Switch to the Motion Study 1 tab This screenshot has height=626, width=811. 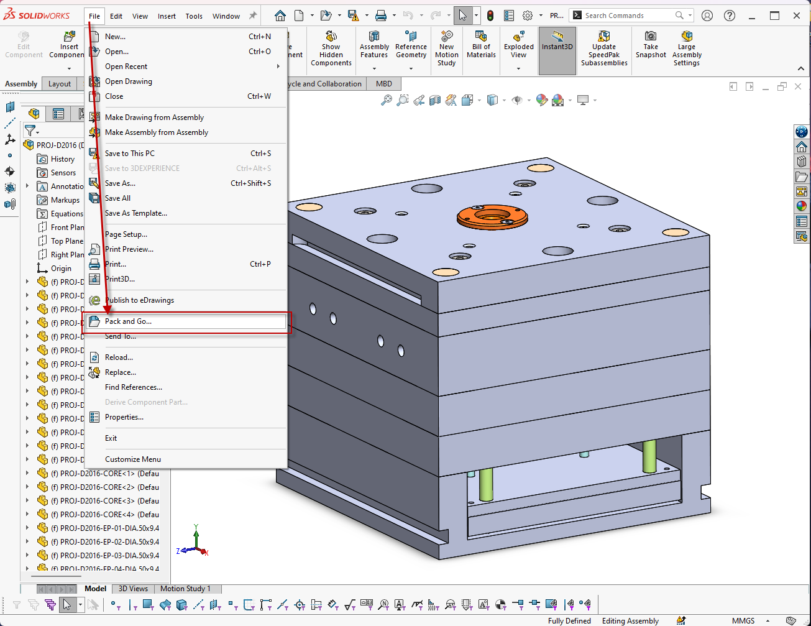[x=185, y=589]
